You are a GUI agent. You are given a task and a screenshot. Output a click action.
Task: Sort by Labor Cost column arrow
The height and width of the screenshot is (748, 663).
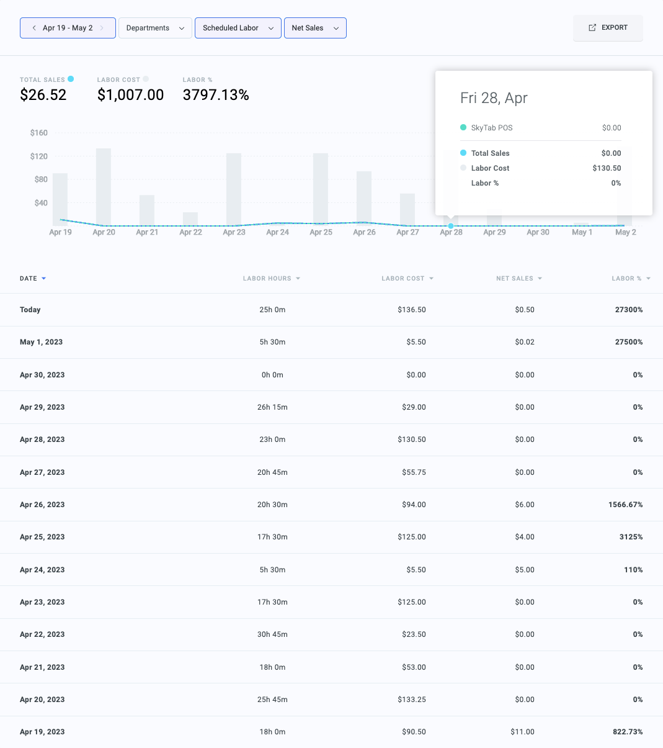(x=432, y=279)
